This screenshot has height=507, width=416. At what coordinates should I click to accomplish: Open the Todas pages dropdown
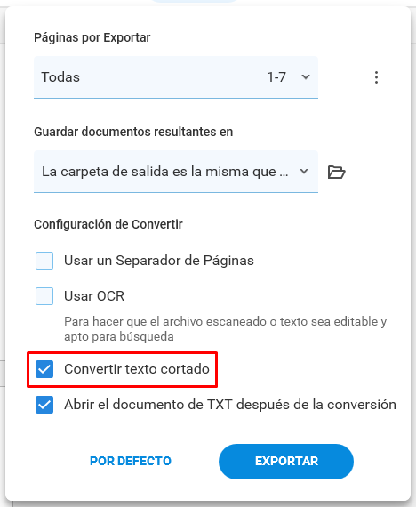pos(176,77)
